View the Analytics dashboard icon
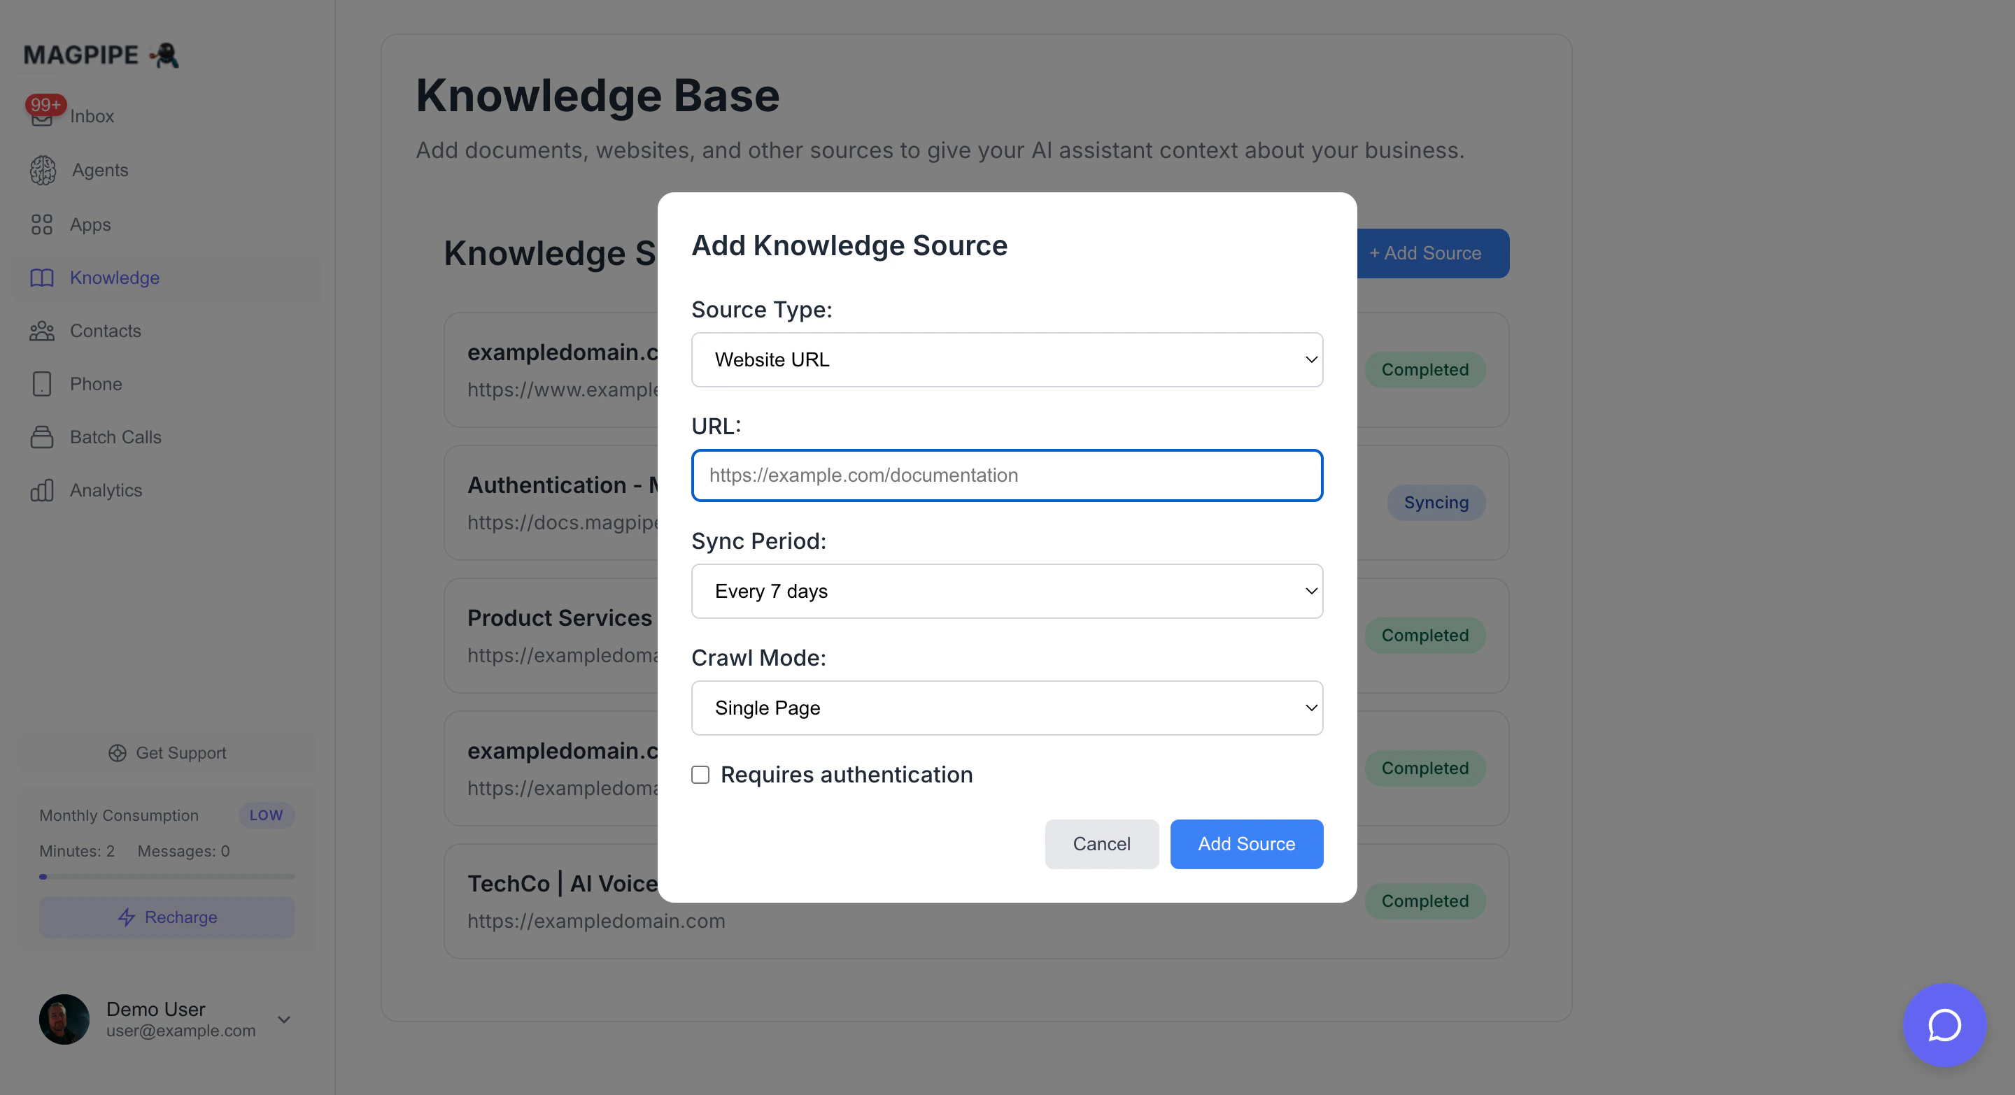 [42, 490]
